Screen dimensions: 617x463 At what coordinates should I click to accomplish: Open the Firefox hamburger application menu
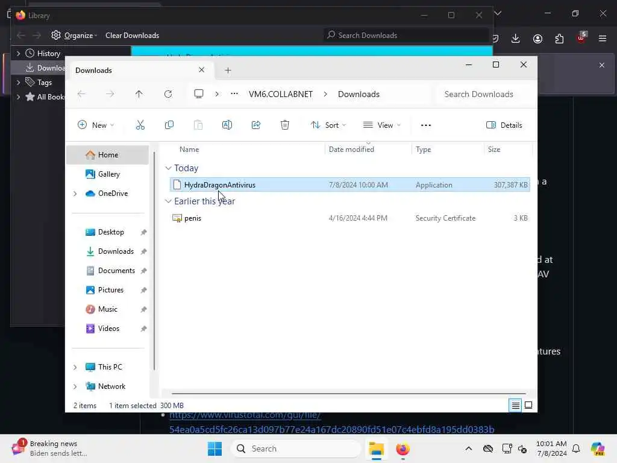click(x=603, y=39)
